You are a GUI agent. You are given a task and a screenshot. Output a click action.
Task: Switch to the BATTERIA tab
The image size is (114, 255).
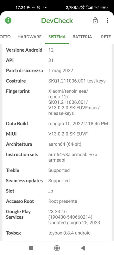(82, 37)
